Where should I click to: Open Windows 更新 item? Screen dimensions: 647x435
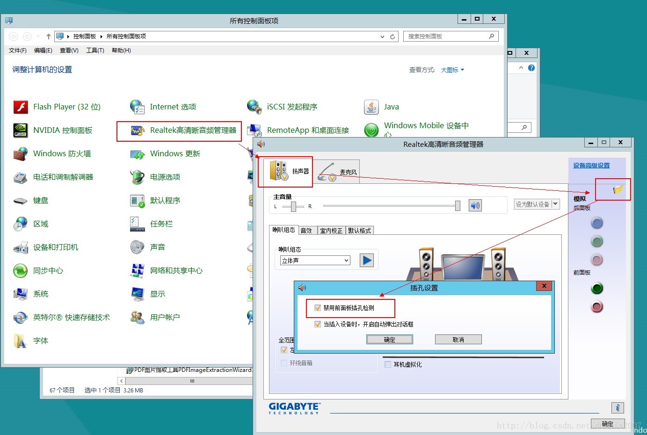tap(165, 153)
